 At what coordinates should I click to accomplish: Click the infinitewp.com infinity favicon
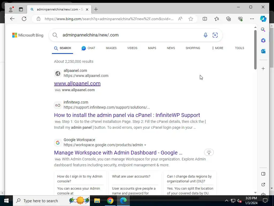[58, 105]
